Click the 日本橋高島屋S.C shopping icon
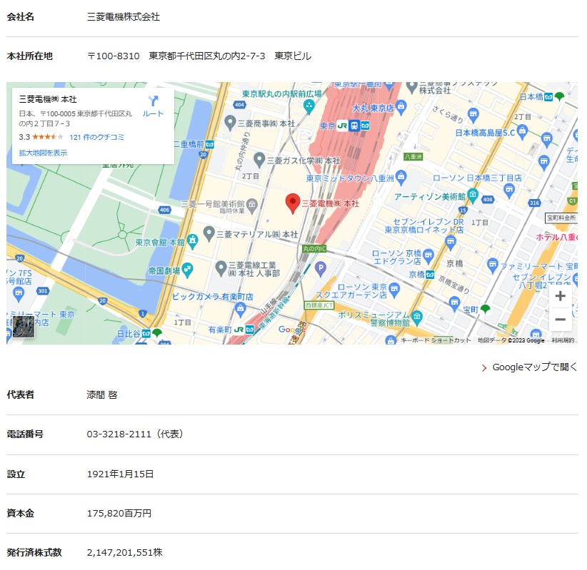Viewport: 587px width, 570px height. [522, 131]
